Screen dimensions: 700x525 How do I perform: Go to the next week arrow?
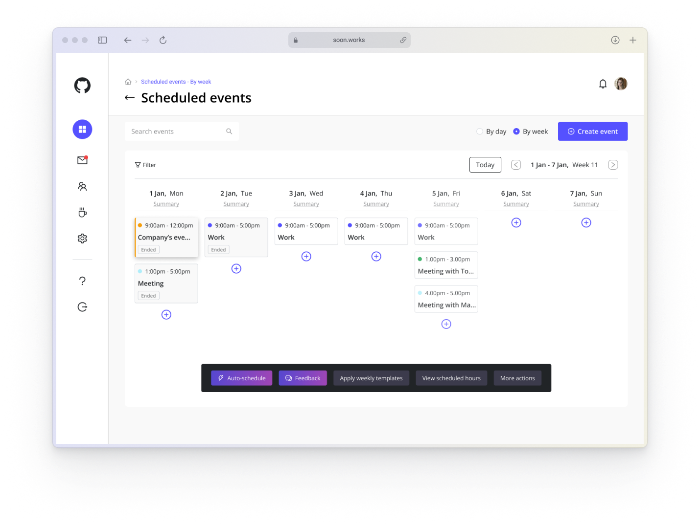612,165
